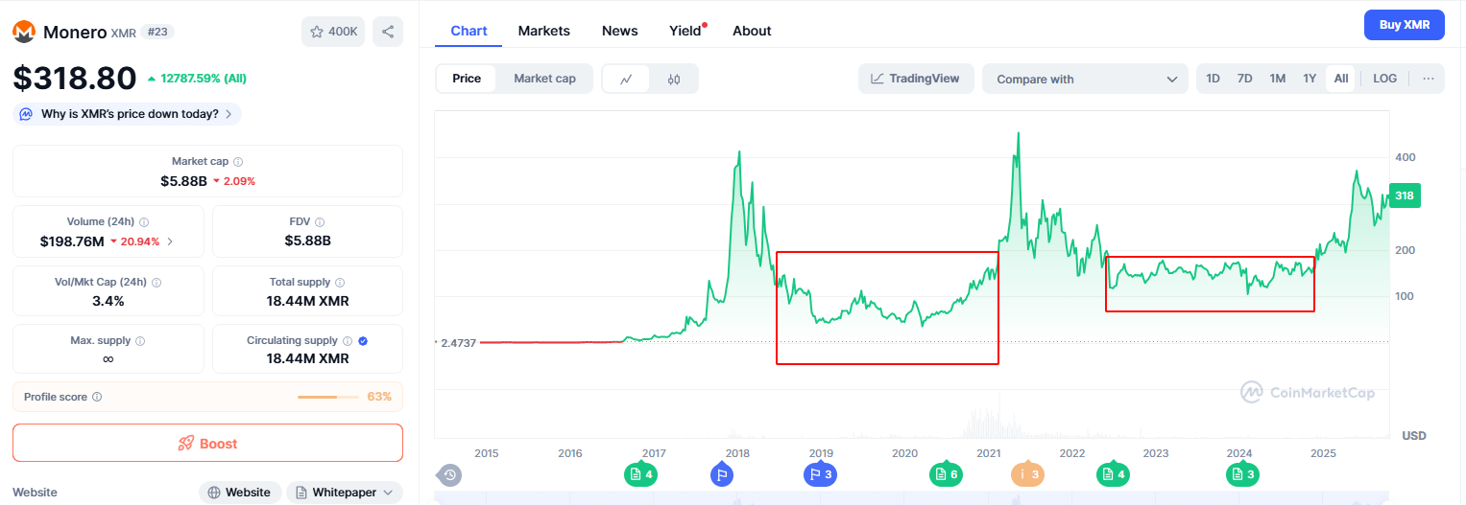Click the Market cap info icon
Image resolution: width=1466 pixels, height=505 pixels.
[x=238, y=162]
